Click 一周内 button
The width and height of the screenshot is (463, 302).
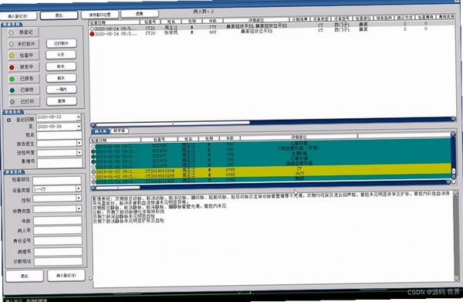click(62, 90)
